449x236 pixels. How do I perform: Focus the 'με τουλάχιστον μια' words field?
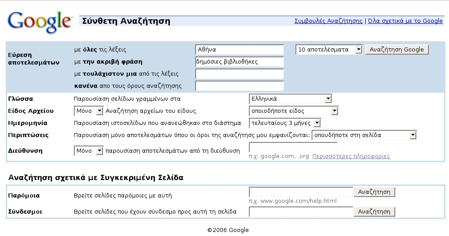(239, 74)
